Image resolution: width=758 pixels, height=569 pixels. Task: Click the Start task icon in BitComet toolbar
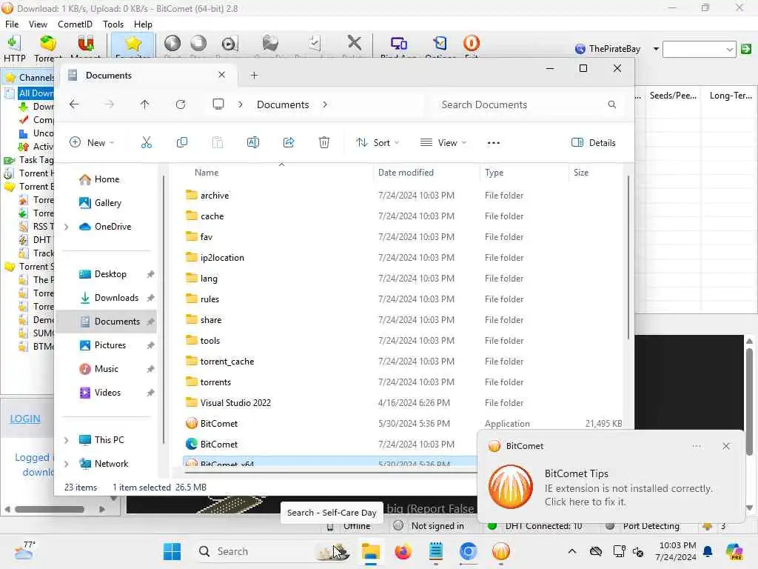172,44
